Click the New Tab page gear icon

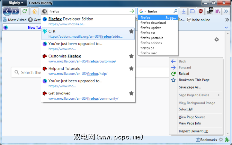pyautogui.click(x=217, y=39)
